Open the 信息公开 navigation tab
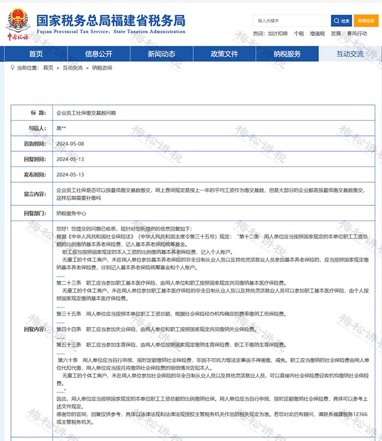Viewport: 382px width, 441px height. pyautogui.click(x=99, y=54)
